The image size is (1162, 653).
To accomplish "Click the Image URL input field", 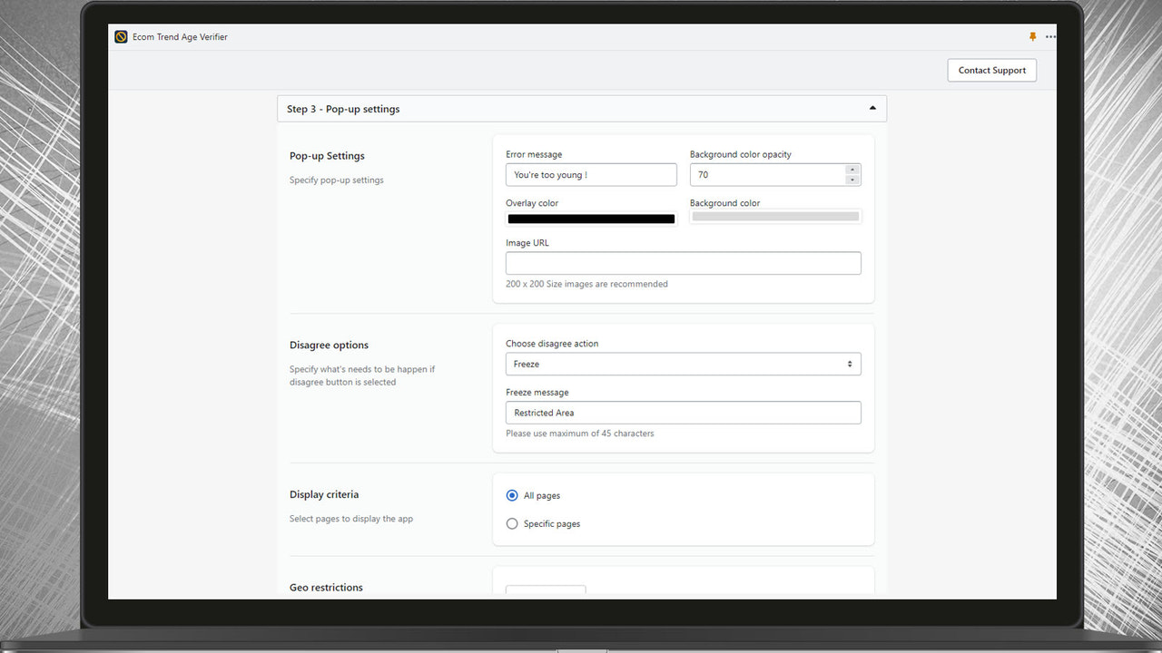I will pyautogui.click(x=683, y=263).
